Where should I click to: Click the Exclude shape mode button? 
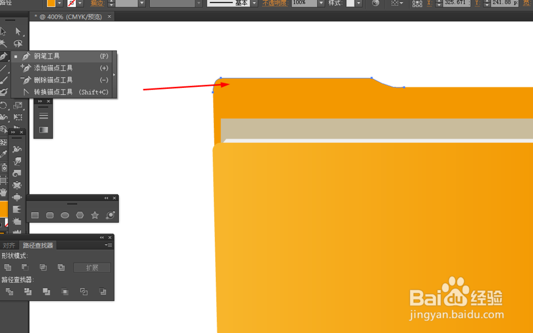pos(61,267)
